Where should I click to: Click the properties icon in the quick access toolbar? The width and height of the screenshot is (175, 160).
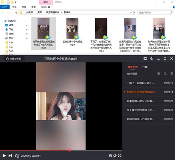pos(8,2)
